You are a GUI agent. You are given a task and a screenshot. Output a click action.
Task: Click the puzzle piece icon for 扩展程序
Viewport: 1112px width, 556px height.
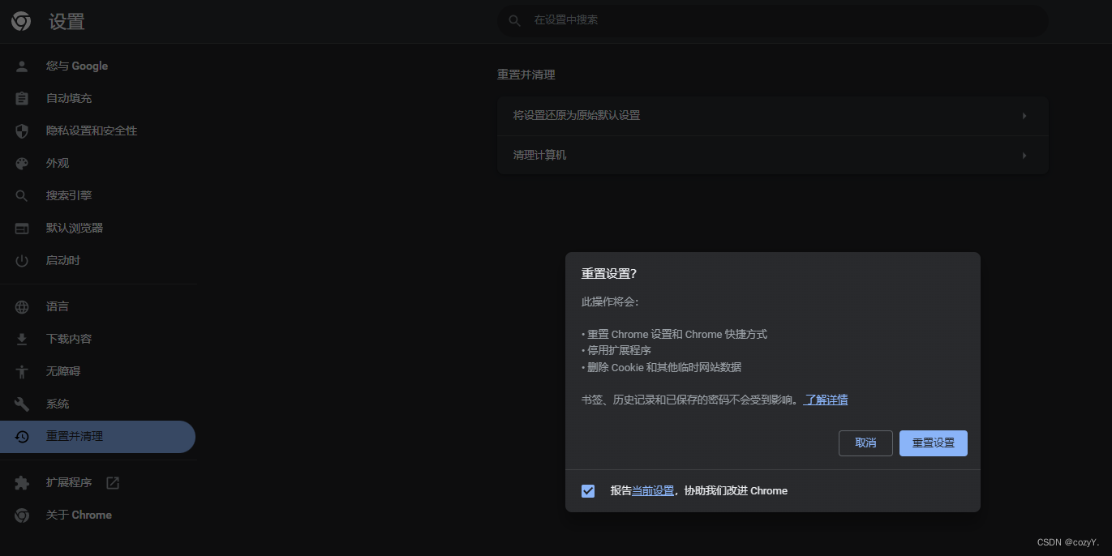(x=22, y=483)
